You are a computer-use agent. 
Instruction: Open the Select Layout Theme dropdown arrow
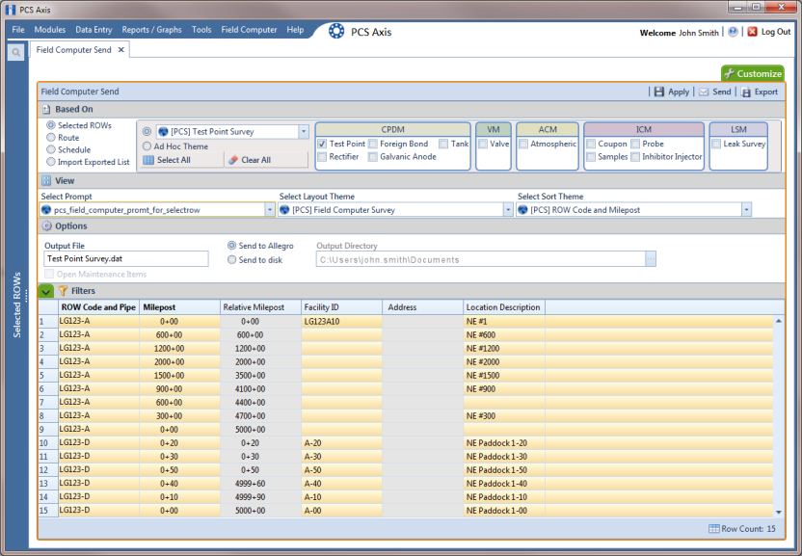click(508, 210)
